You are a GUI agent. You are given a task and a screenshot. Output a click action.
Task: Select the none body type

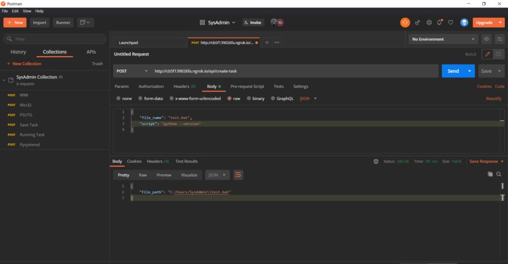(x=118, y=98)
